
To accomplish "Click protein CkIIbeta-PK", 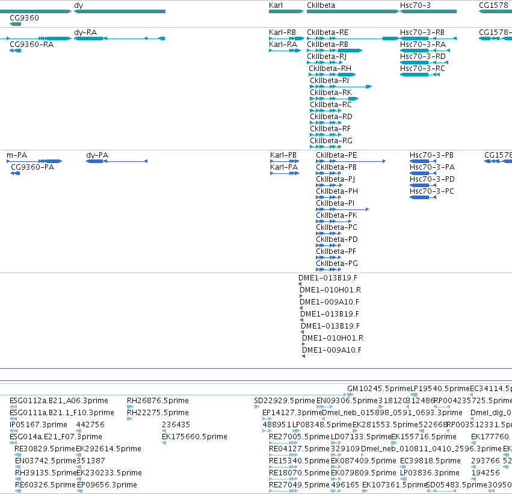I will click(334, 221).
